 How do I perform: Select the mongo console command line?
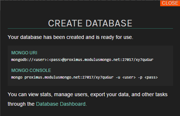(x=84, y=77)
